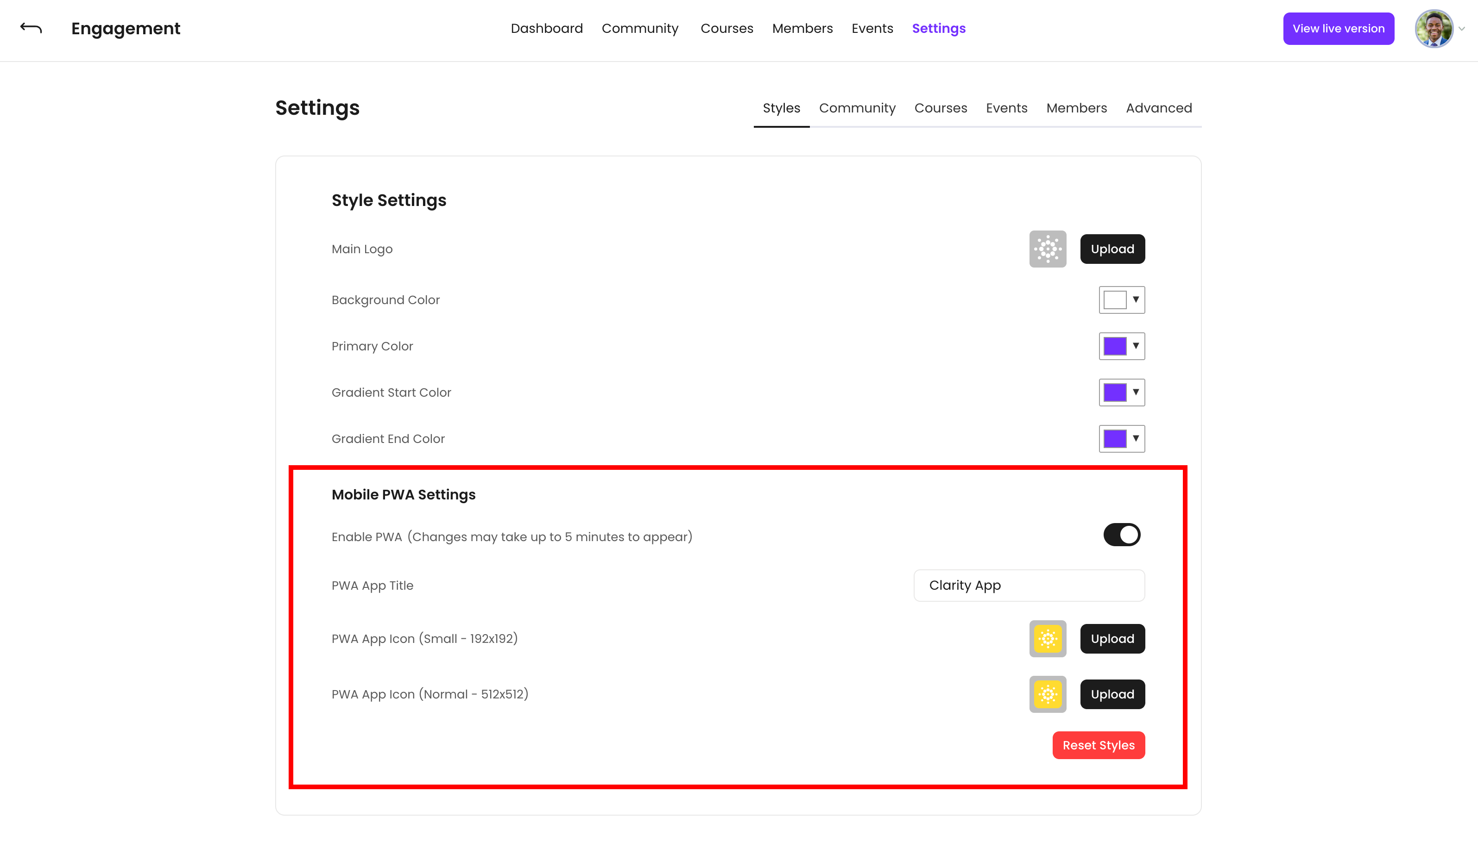Click the PWA App Title text field
Screen dimensions: 1478x848
pyautogui.click(x=1029, y=586)
